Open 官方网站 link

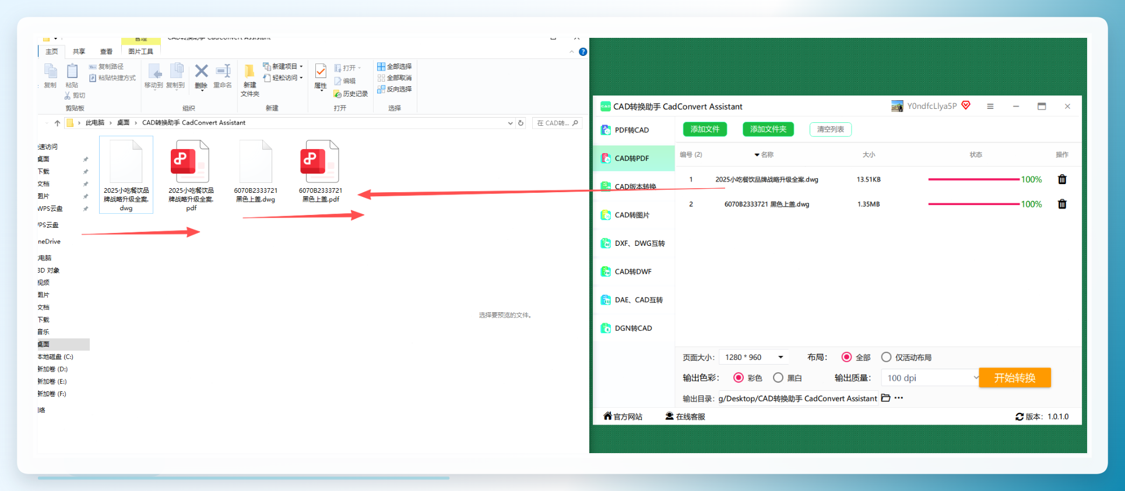(x=623, y=416)
